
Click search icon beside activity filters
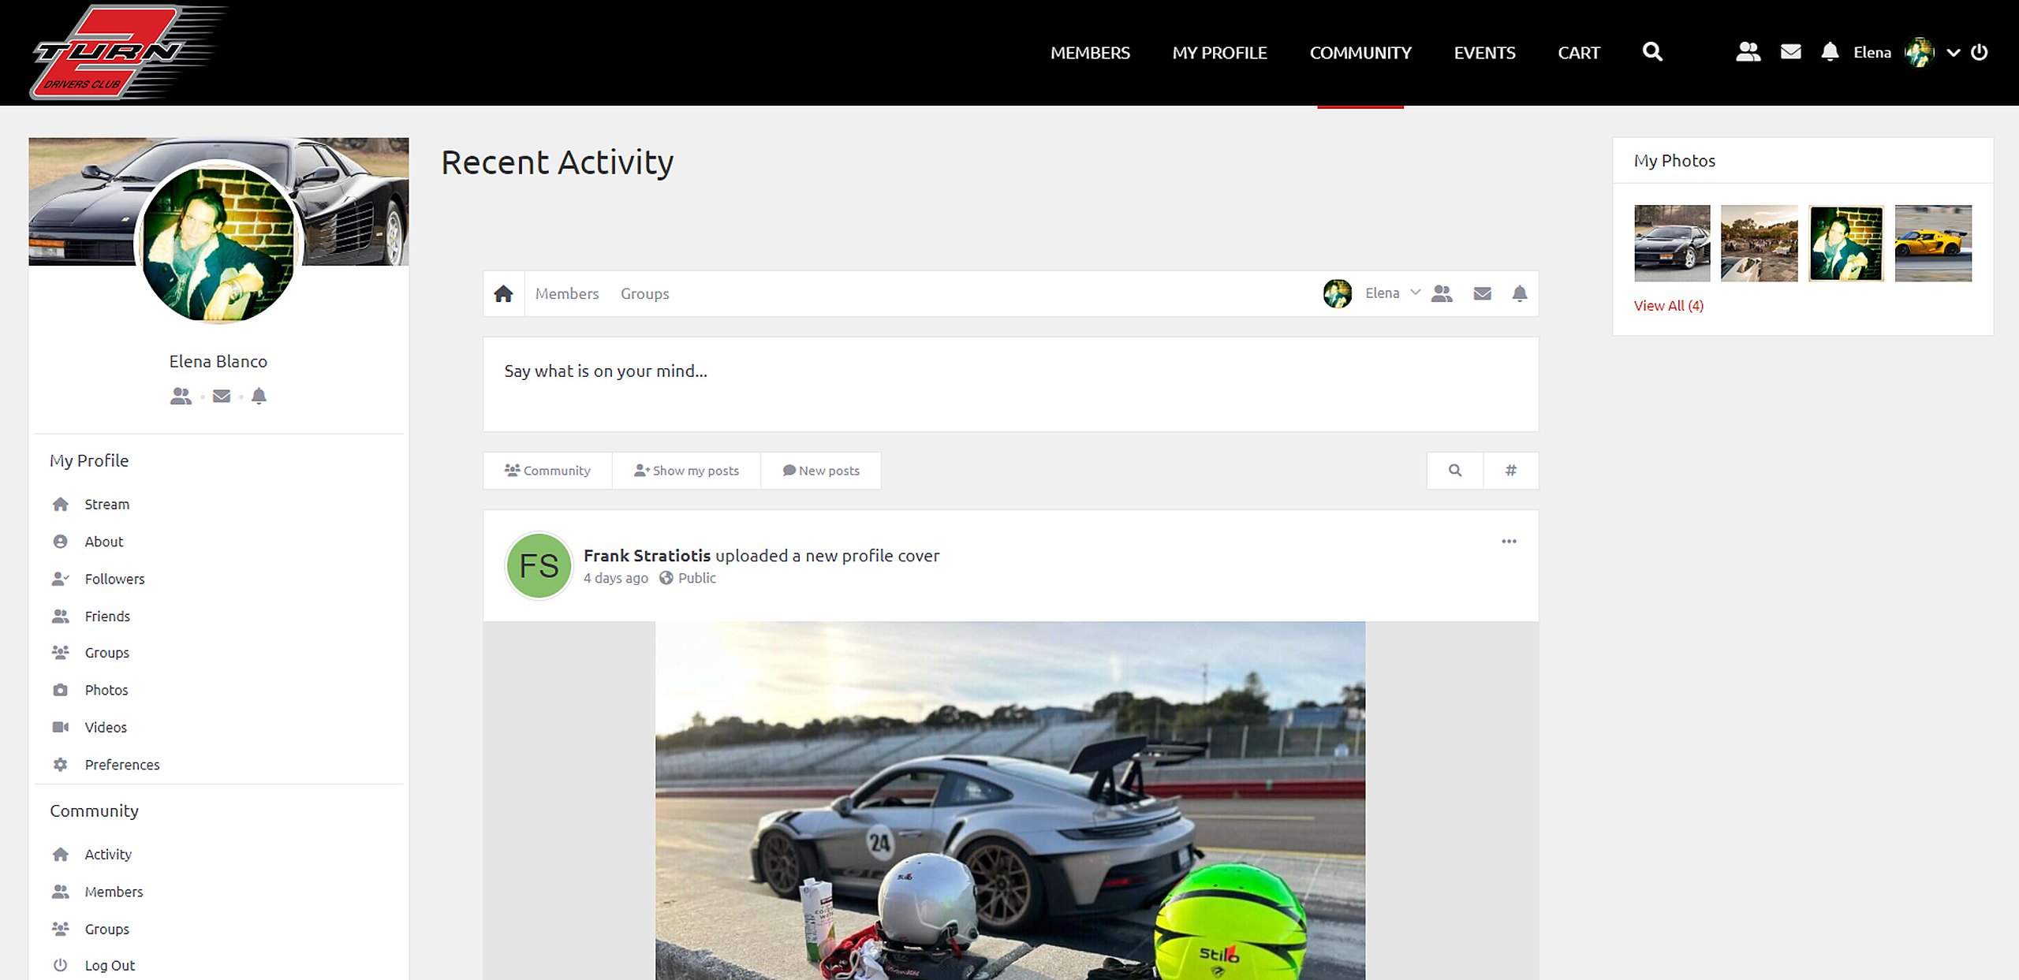click(1455, 471)
